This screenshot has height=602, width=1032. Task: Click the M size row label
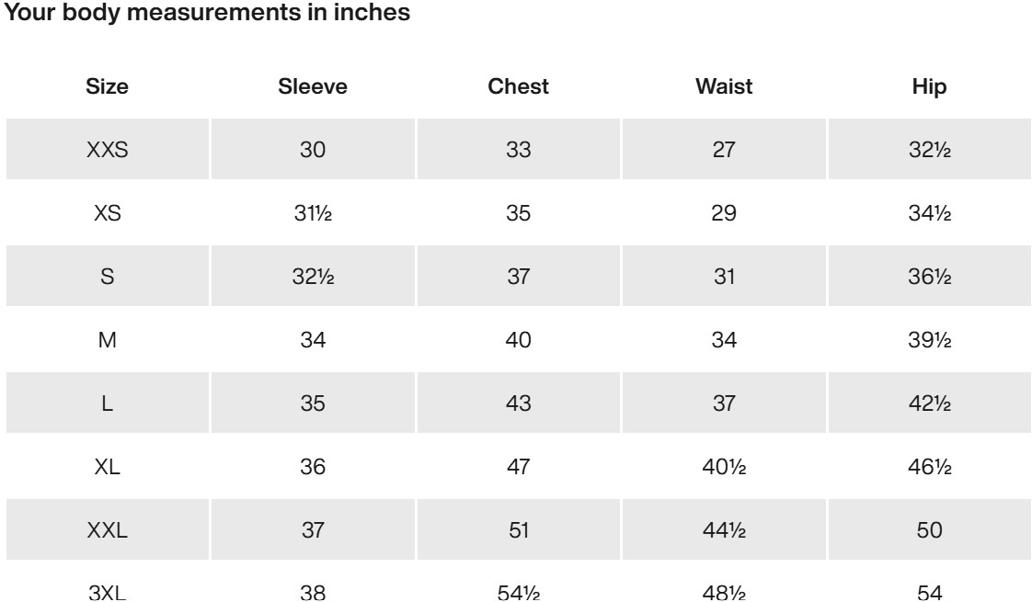click(x=108, y=339)
